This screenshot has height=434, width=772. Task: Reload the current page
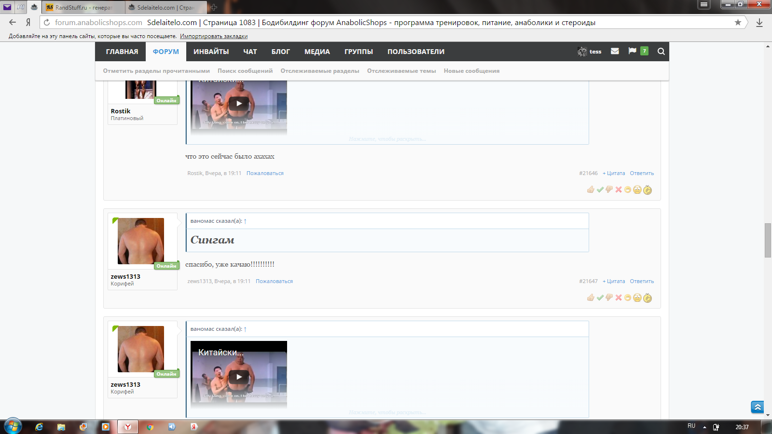(47, 22)
